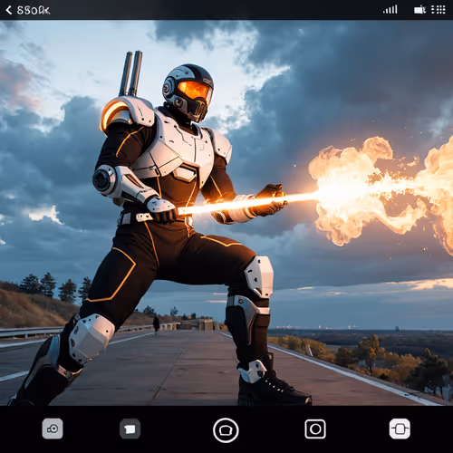This screenshot has height=453, width=453.
Task: Tap the garbled title text beside back arrow
Action: [34, 10]
